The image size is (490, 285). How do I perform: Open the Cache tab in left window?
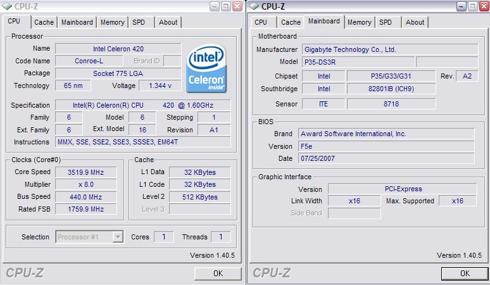(44, 22)
